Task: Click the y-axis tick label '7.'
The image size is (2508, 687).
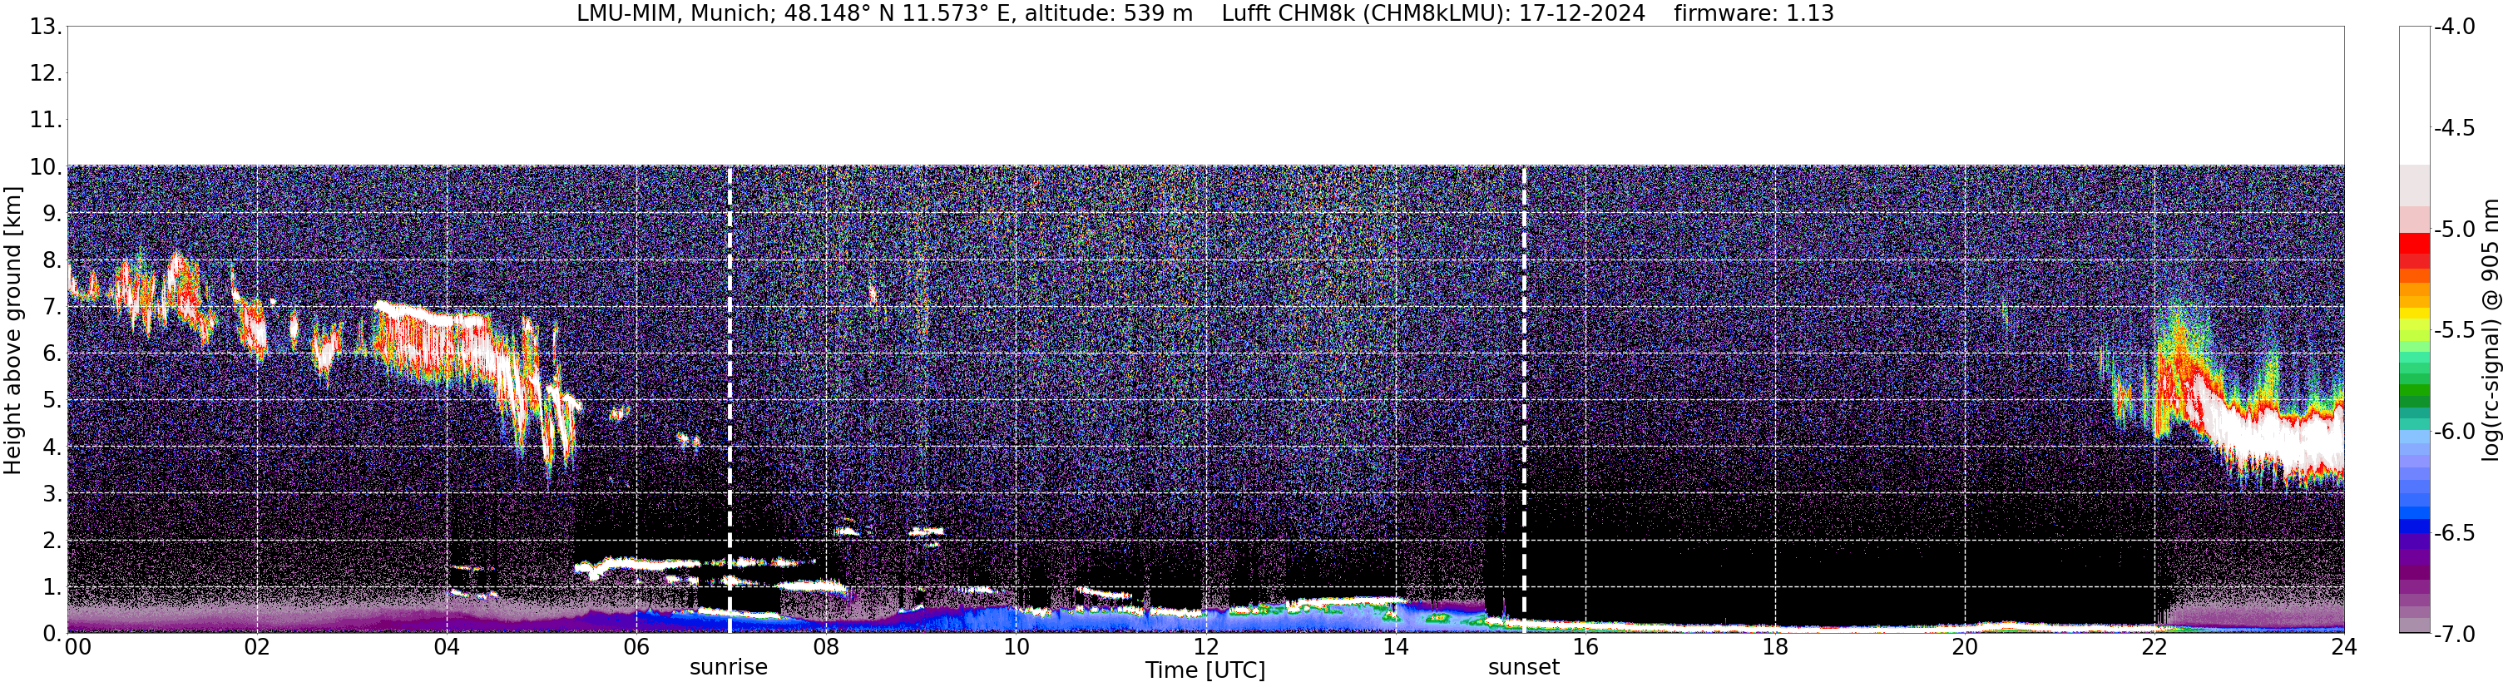Action: point(52,308)
